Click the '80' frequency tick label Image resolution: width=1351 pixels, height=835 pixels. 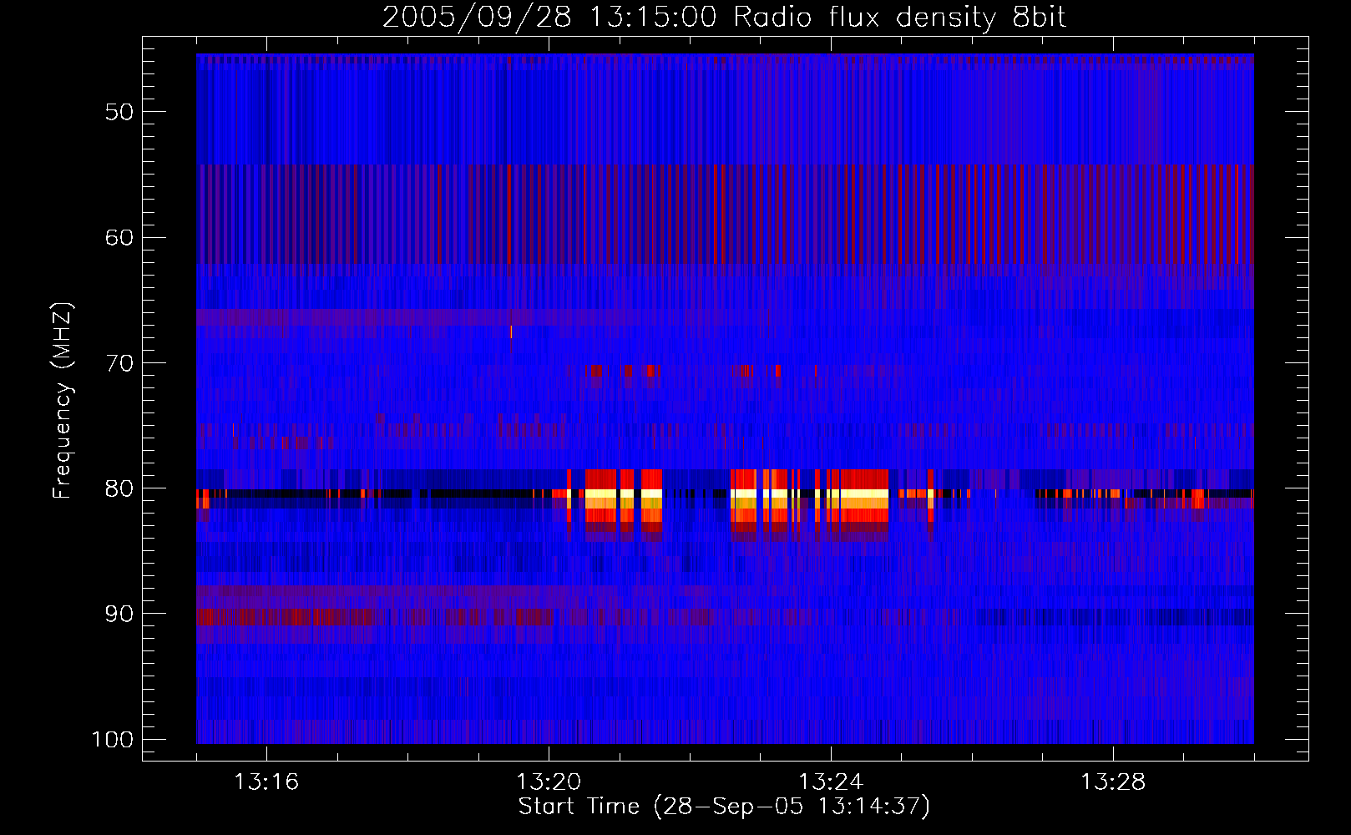point(119,488)
